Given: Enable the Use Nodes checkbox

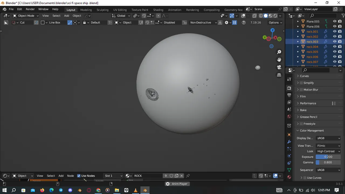Looking at the screenshot, I should tap(79, 176).
